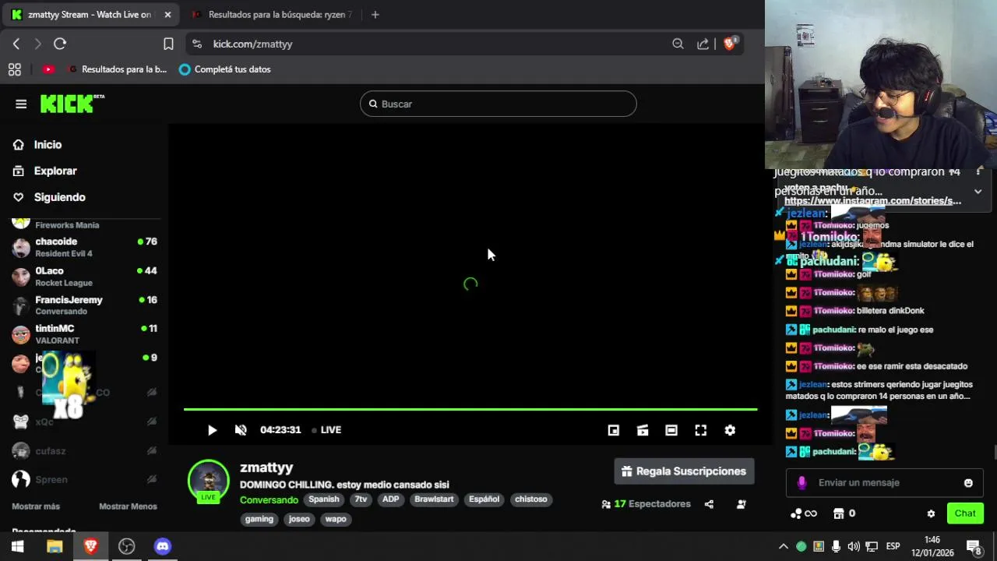Open the chat shop icon

(839, 513)
